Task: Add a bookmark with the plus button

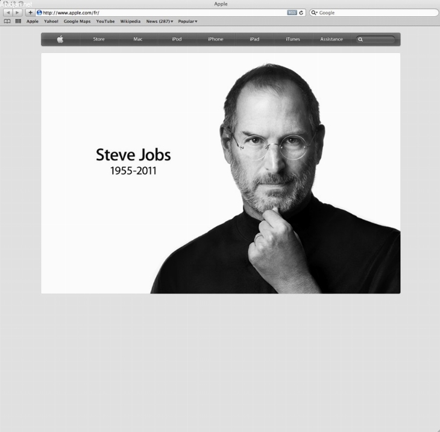Action: point(30,13)
